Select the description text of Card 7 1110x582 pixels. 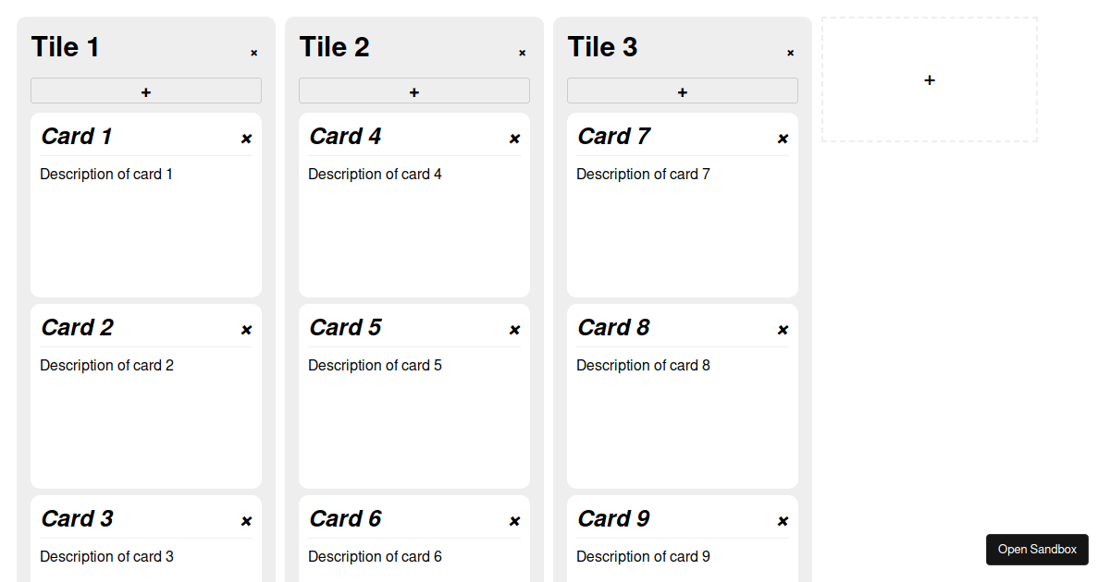tap(643, 174)
